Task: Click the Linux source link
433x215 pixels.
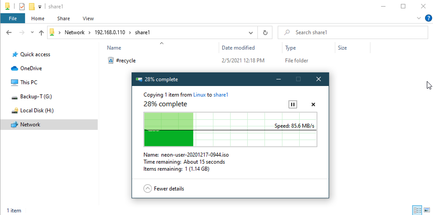Action: 200,95
